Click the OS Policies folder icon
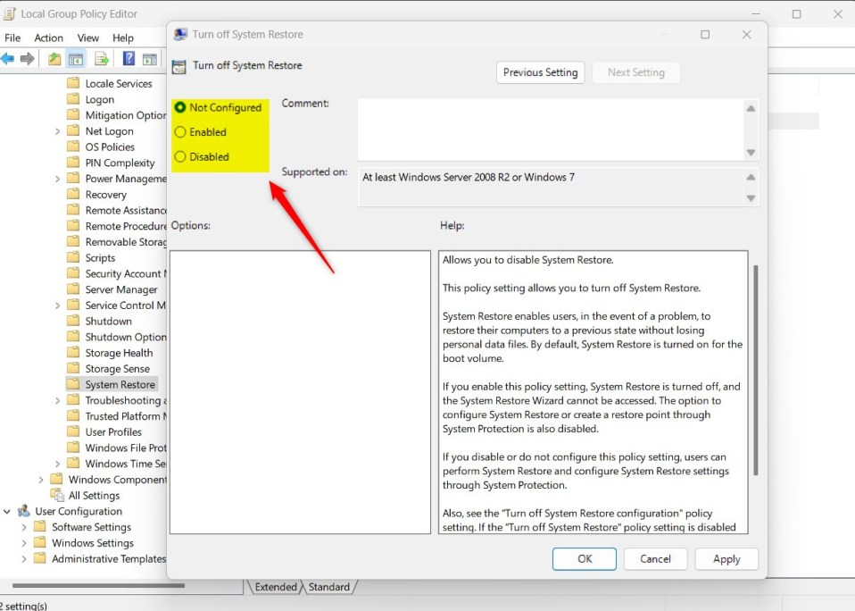Screen dimensions: 855x611 coord(73,146)
